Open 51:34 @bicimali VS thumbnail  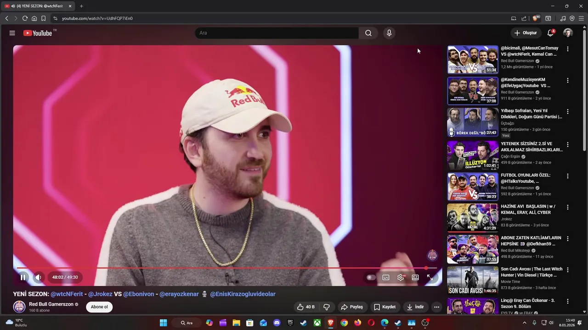(473, 60)
